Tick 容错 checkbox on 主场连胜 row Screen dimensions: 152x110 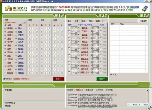(x=101, y=45)
